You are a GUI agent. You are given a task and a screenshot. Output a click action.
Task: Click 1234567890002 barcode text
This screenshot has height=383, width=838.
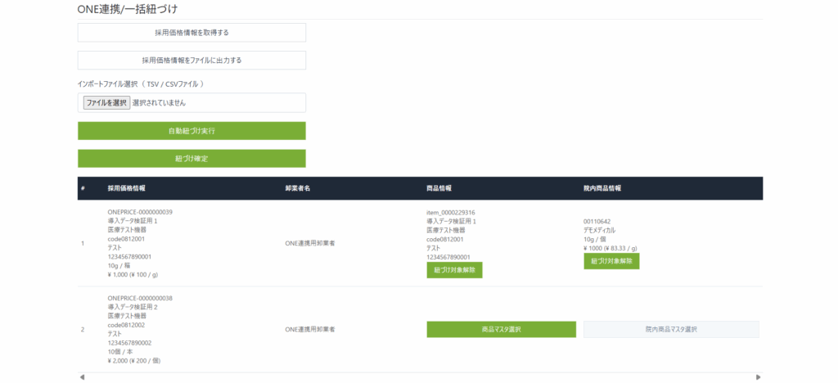pos(129,343)
